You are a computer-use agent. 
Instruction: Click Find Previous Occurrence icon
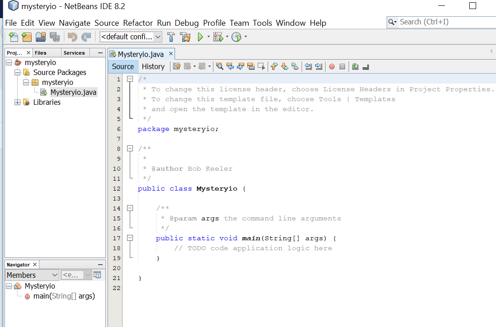tap(230, 66)
